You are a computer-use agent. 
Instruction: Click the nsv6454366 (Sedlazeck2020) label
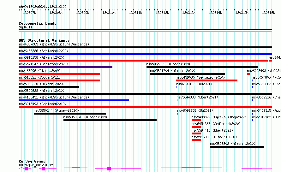point(216,124)
